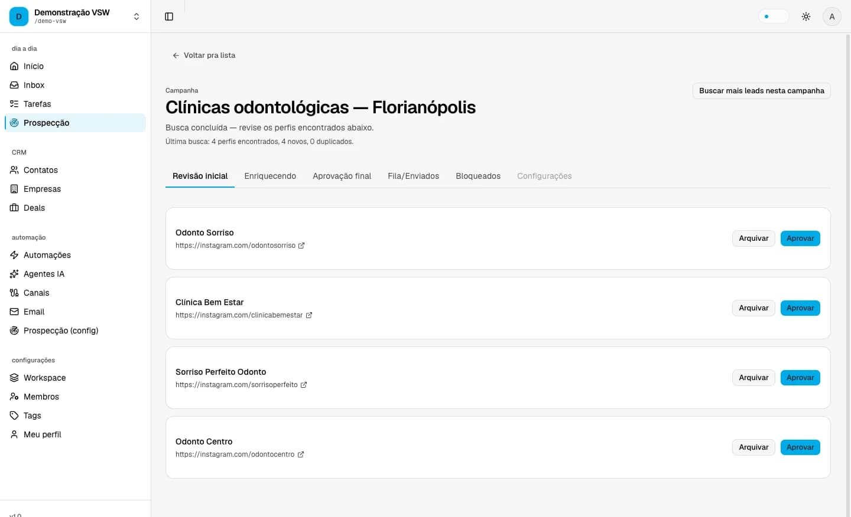Viewport: 851px width, 517px height.
Task: Archive the Odonto Centro lead
Action: tap(753, 447)
